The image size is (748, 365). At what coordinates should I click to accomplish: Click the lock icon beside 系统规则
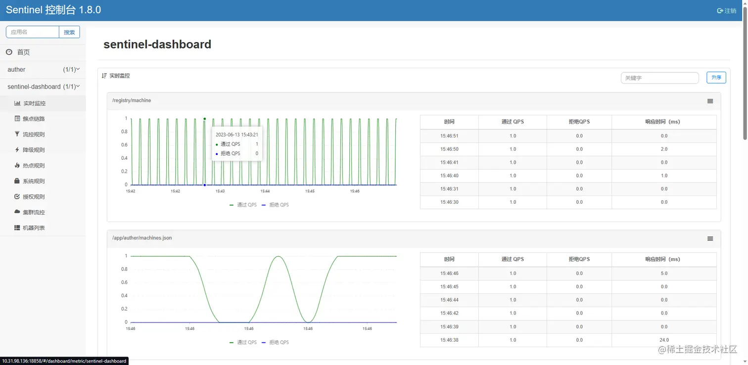[x=18, y=181]
